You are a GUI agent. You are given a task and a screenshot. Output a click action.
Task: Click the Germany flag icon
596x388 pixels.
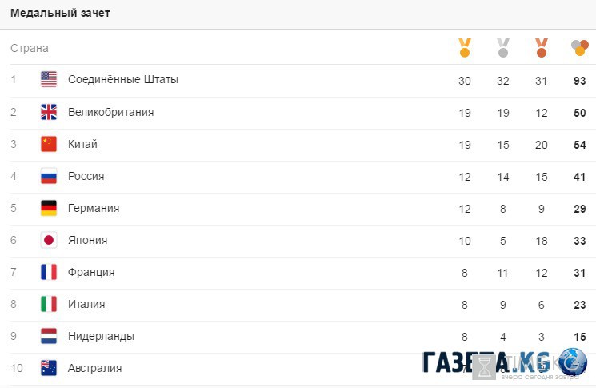(49, 208)
